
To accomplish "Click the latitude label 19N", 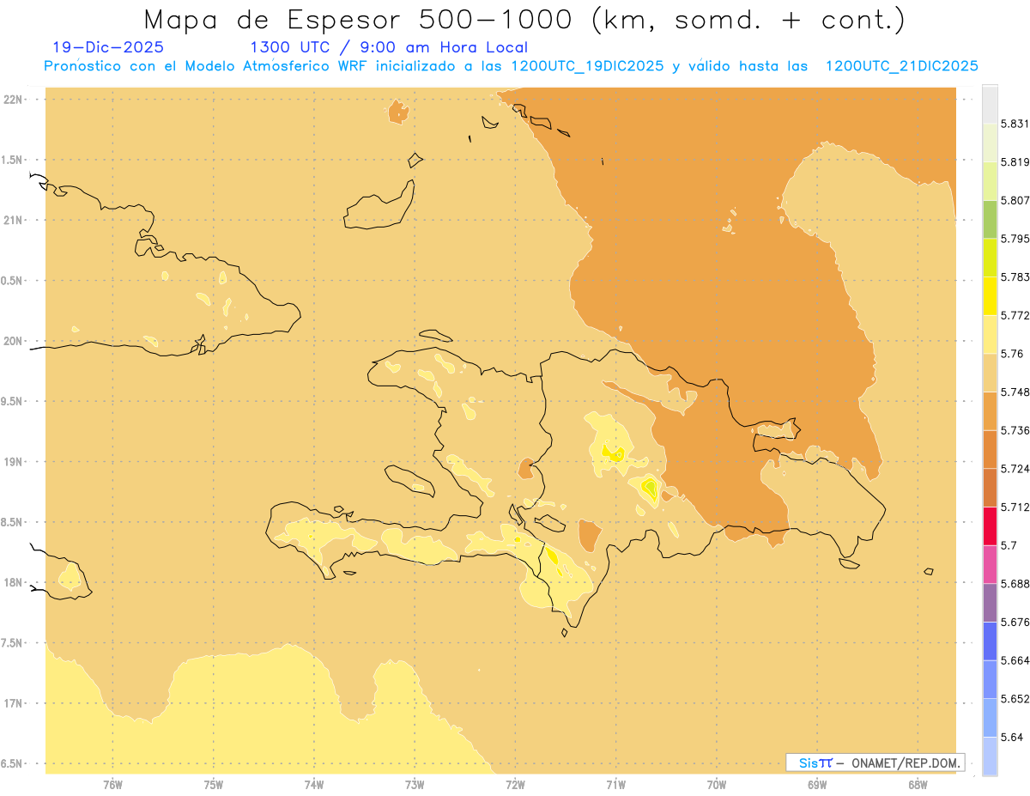I will click(13, 461).
